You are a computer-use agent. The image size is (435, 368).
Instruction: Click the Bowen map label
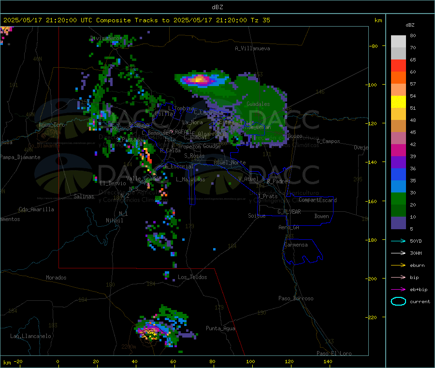coord(321,216)
